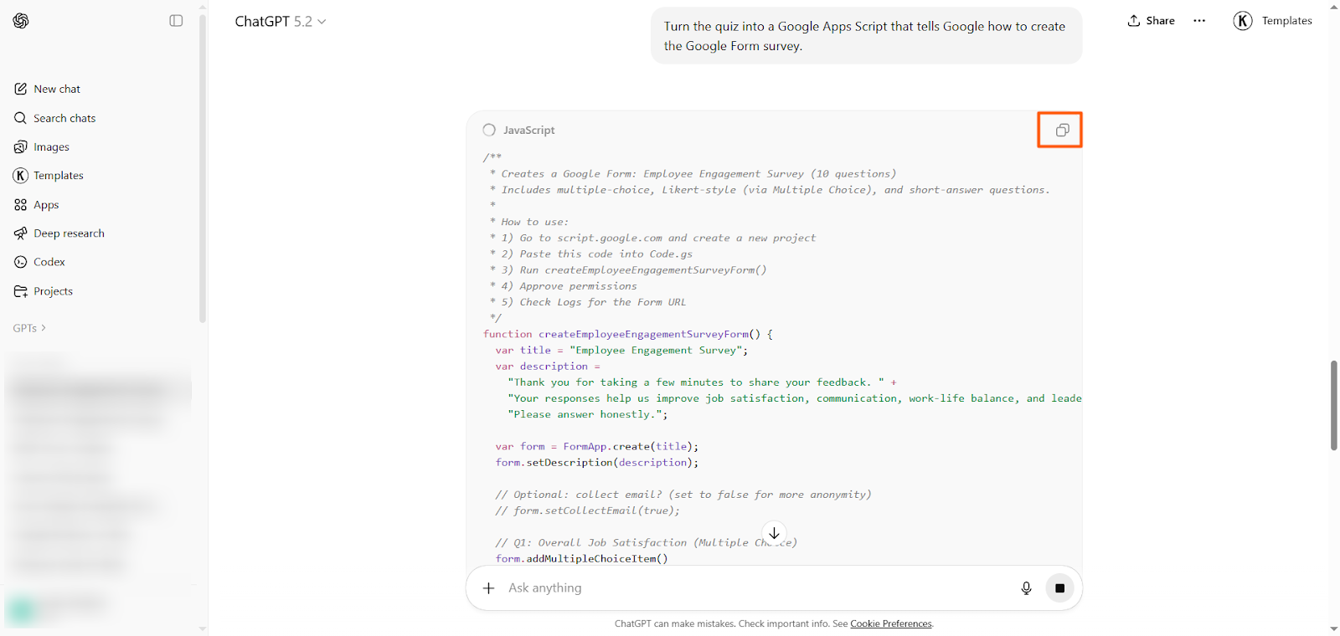Click the K Templates sidebar icon

21,176
